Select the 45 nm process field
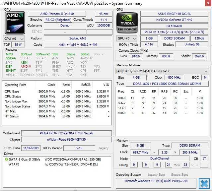212x191 pixels. 104,14
